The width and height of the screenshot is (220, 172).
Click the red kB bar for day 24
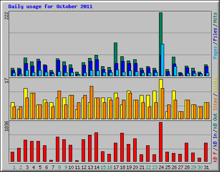[161, 142]
